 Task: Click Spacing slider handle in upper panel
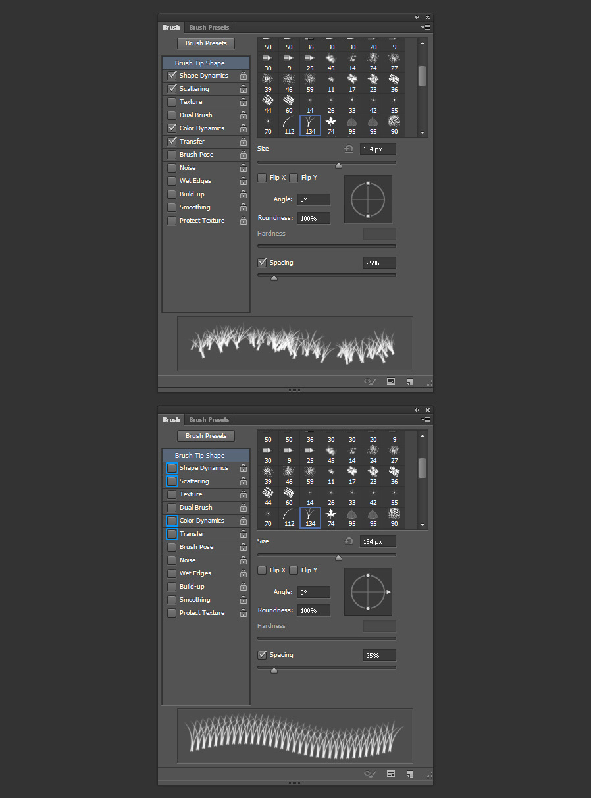pyautogui.click(x=274, y=278)
